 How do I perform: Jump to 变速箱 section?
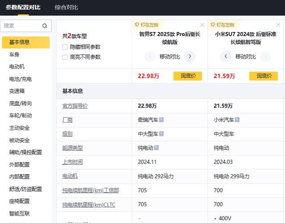[x=17, y=91]
